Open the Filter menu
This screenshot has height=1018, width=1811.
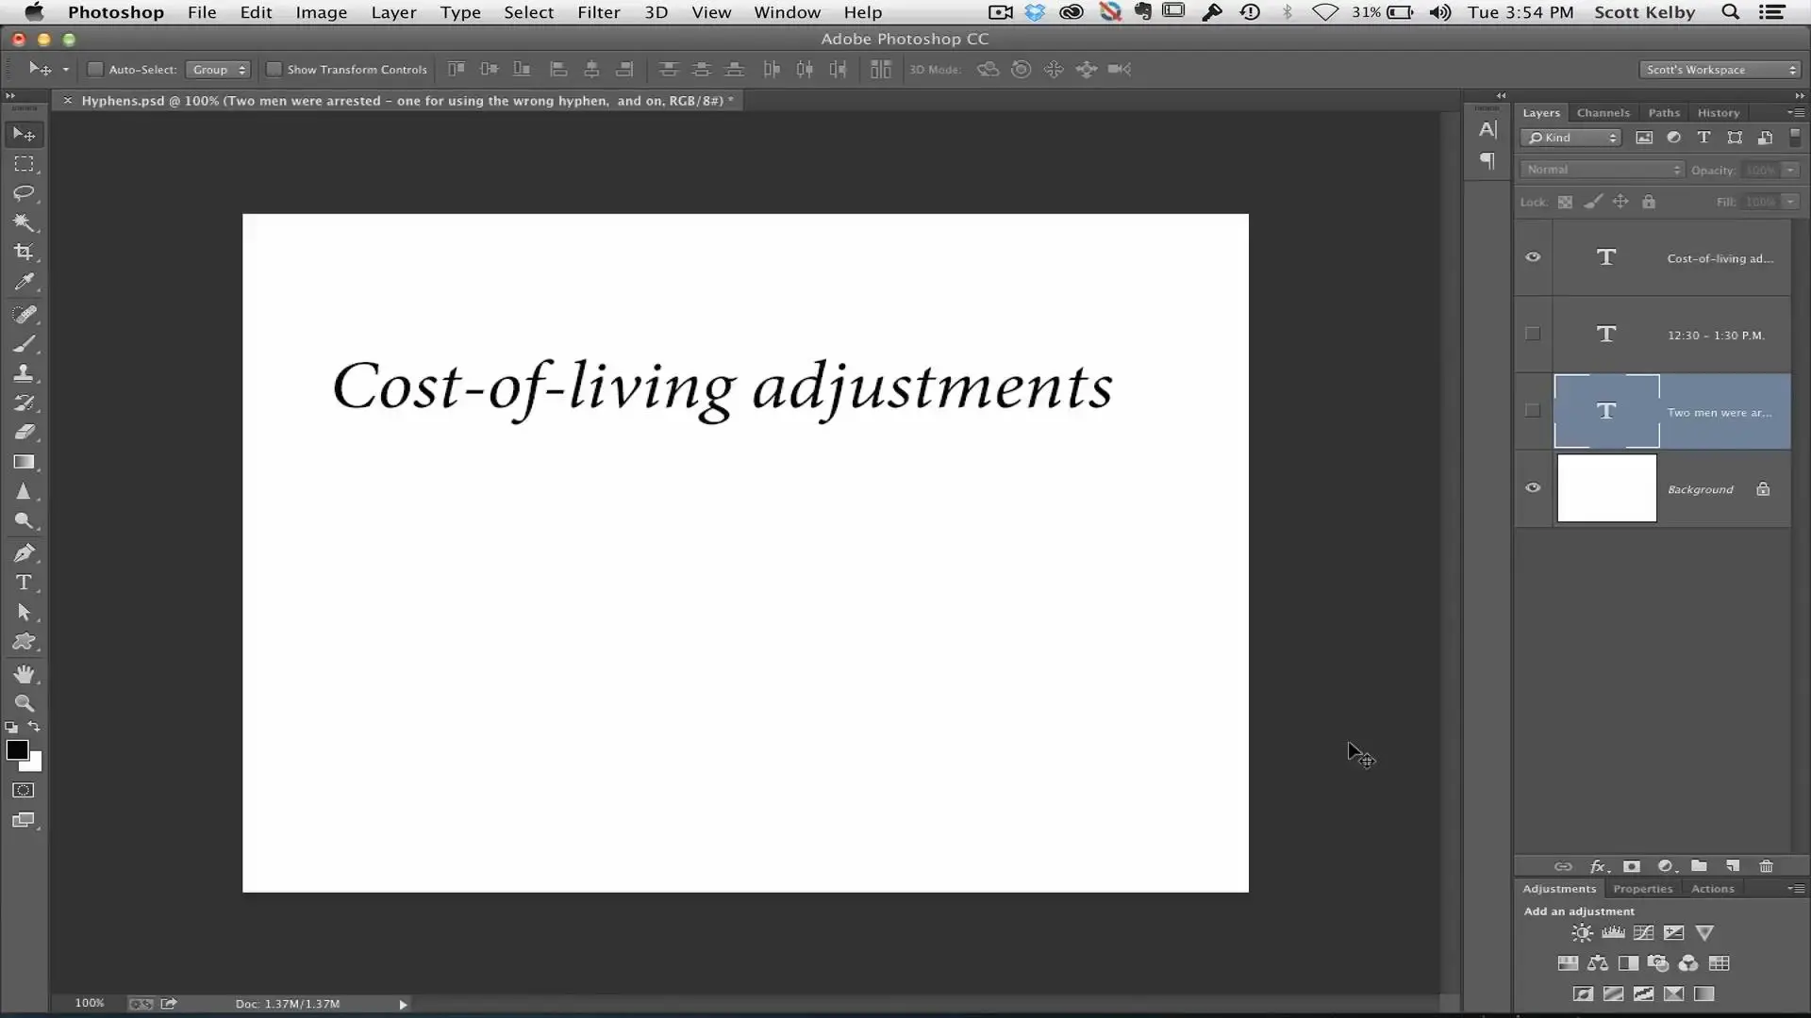click(x=599, y=12)
